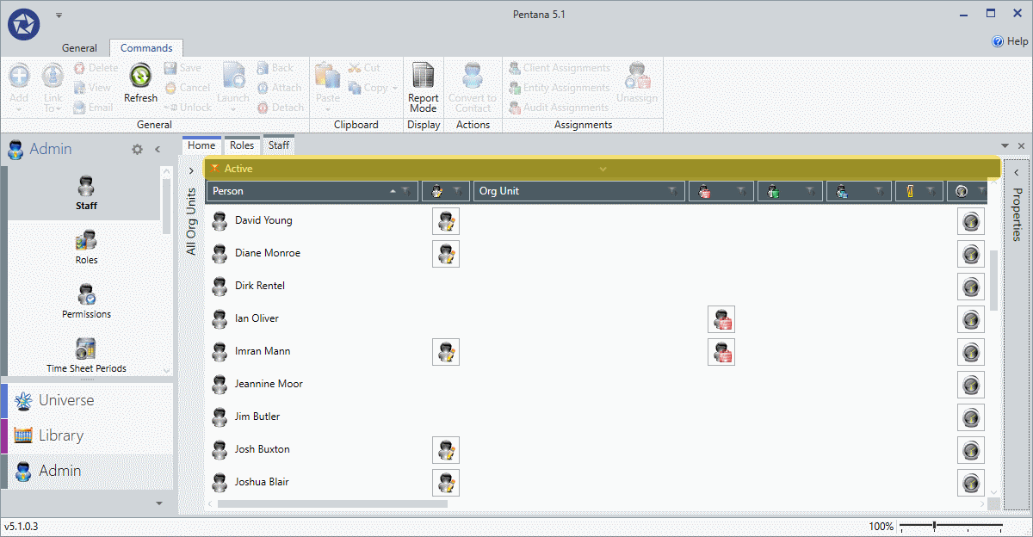Image resolution: width=1033 pixels, height=537 pixels.
Task: Open filter on the red user column
Action: (741, 191)
